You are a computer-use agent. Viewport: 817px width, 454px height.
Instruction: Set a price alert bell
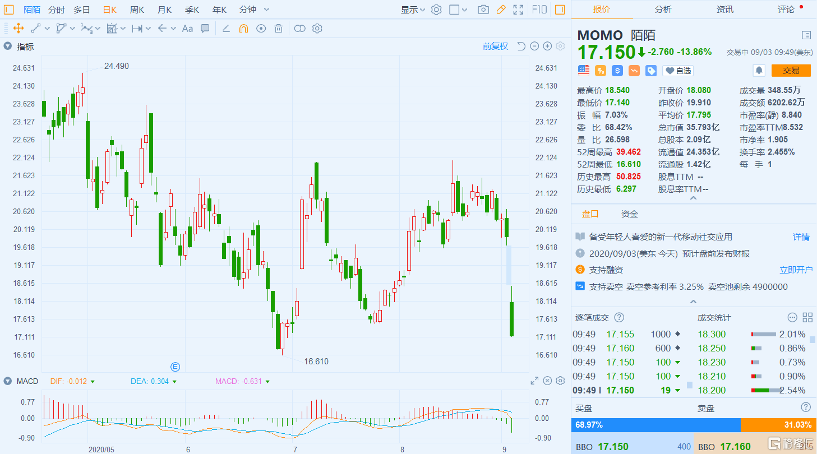759,71
